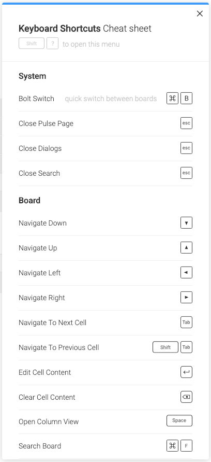Viewport: 211px width, 462px height.
Task: Select the Search Board shortcut label
Action: [40, 446]
